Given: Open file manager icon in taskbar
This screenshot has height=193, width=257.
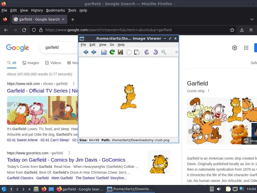Looking at the screenshot, I should 36,189.
